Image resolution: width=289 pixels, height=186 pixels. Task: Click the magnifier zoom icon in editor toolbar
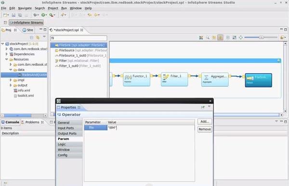click(208, 37)
